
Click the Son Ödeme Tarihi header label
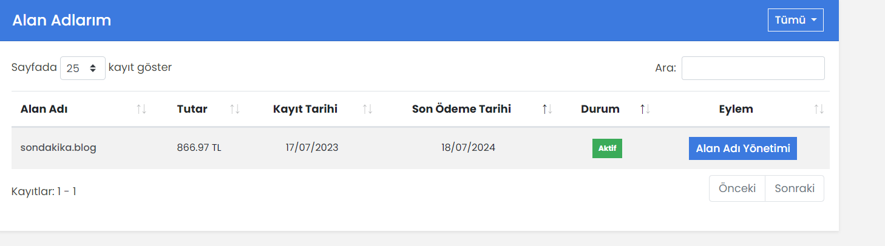[x=461, y=109]
